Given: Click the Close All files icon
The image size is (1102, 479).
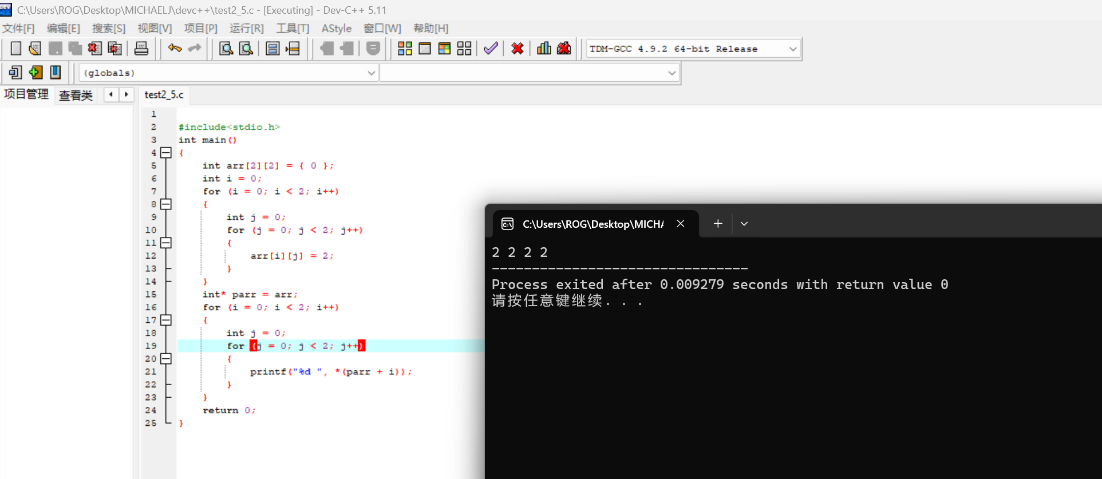Looking at the screenshot, I should click(114, 49).
